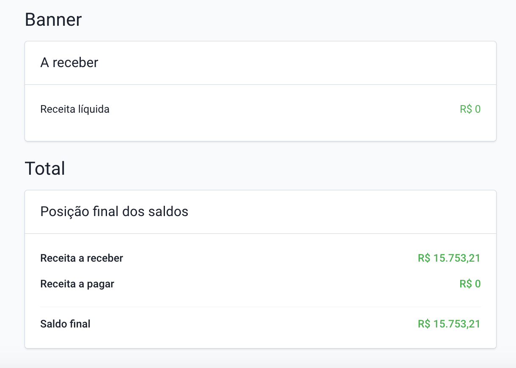Screen dimensions: 516x368
Task: Click the divider line above Saldo final
Action: pos(260,307)
